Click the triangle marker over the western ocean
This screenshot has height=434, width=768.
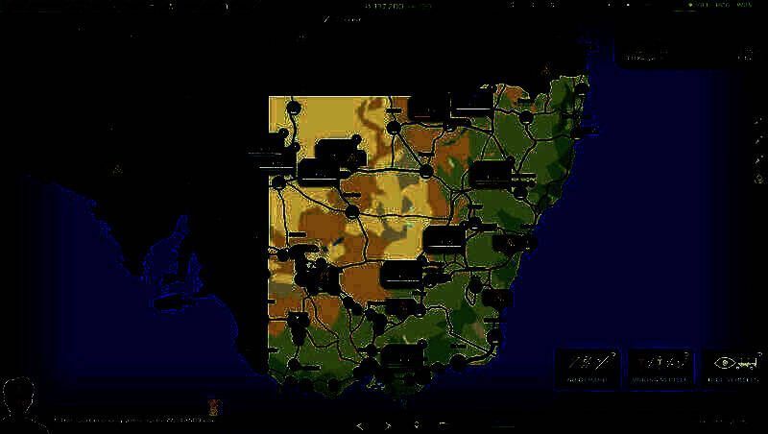(x=118, y=170)
